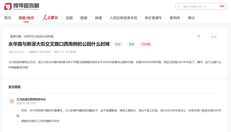Go to the 案例库 case library tab

coord(175,18)
